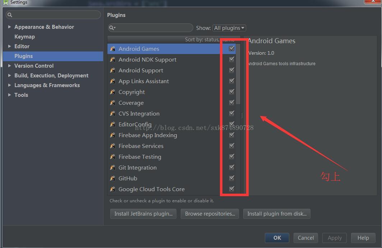Click the Google Cloud Tools Core plugin icon
This screenshot has width=382, height=248.
click(112, 189)
